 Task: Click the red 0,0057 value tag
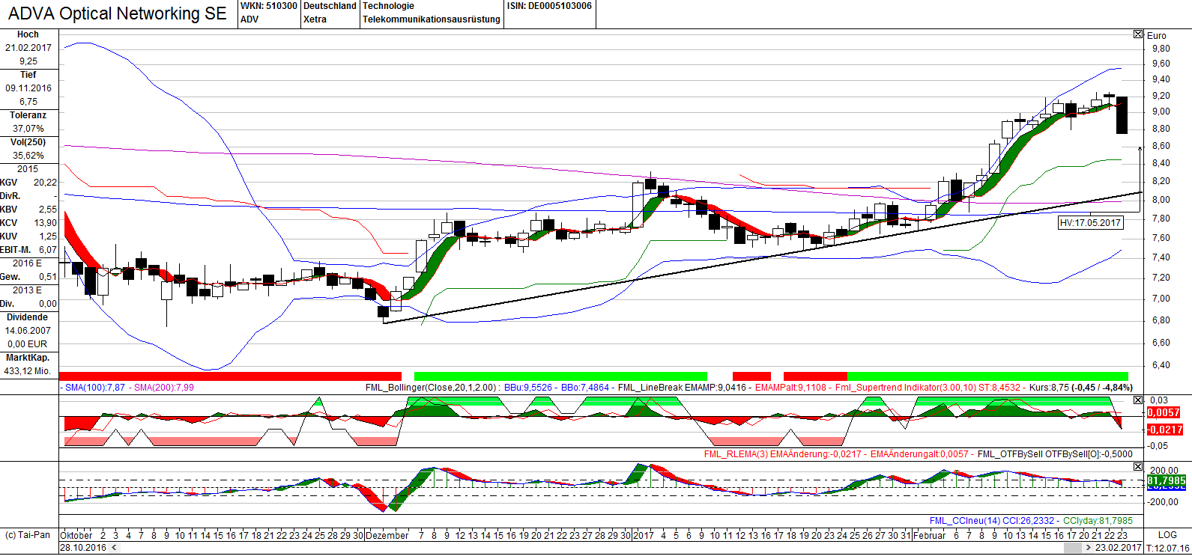1164,413
